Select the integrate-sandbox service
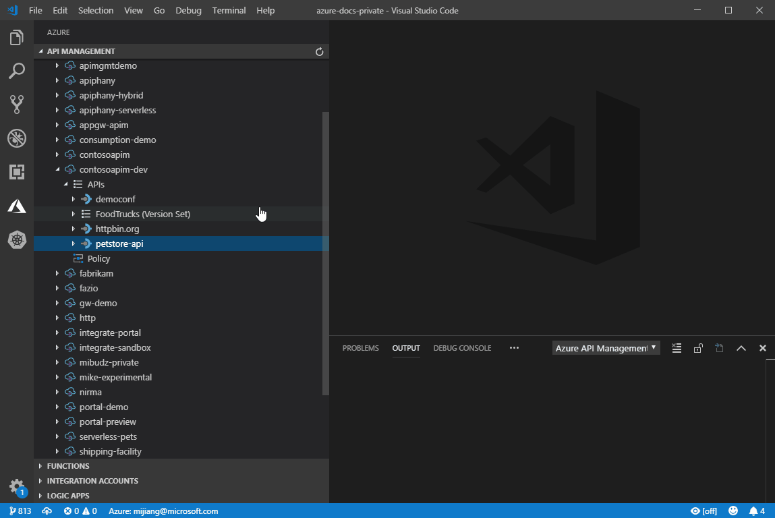Screen dimensions: 775x518 point(181,347)
